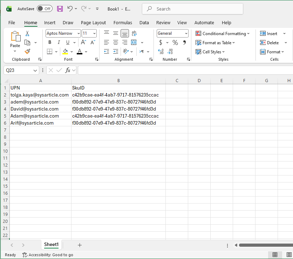This screenshot has width=293, height=259.
Task: Click the Copy icon in Clipboard group
Action: pos(27,43)
